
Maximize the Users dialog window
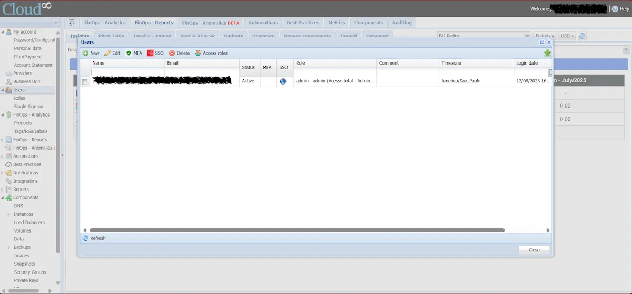(542, 42)
